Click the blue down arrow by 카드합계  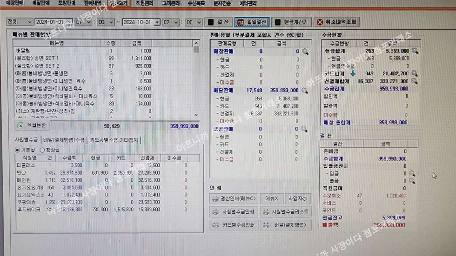coord(353,73)
